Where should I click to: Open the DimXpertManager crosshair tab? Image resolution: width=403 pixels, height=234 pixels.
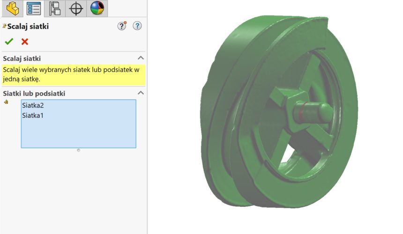pyautogui.click(x=76, y=8)
